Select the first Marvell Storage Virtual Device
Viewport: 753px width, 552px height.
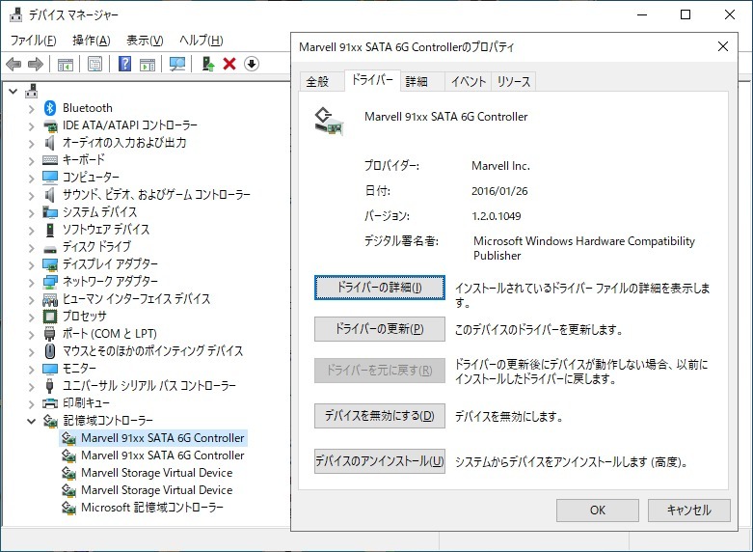156,473
